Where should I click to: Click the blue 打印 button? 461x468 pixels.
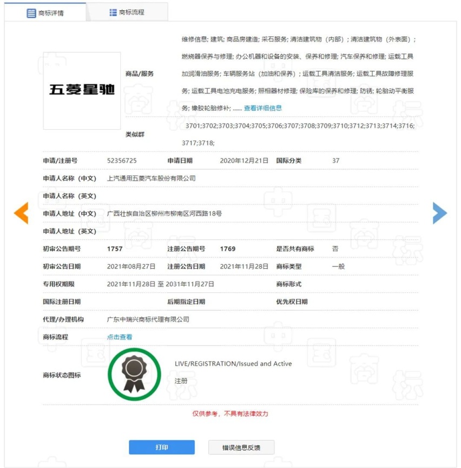162,447
